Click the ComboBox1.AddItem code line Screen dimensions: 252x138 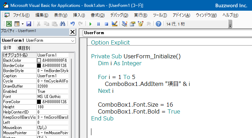pyautogui.click(x=147, y=84)
